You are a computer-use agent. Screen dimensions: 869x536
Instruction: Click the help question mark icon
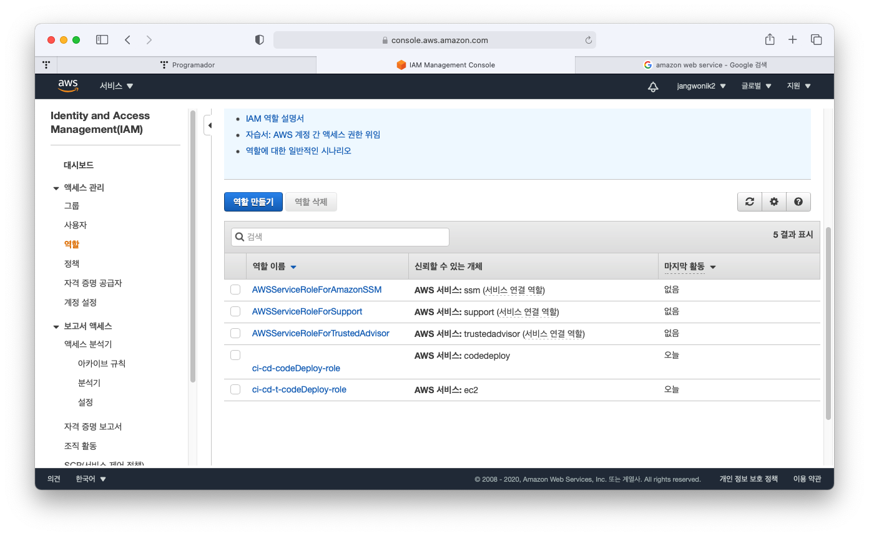coord(798,202)
